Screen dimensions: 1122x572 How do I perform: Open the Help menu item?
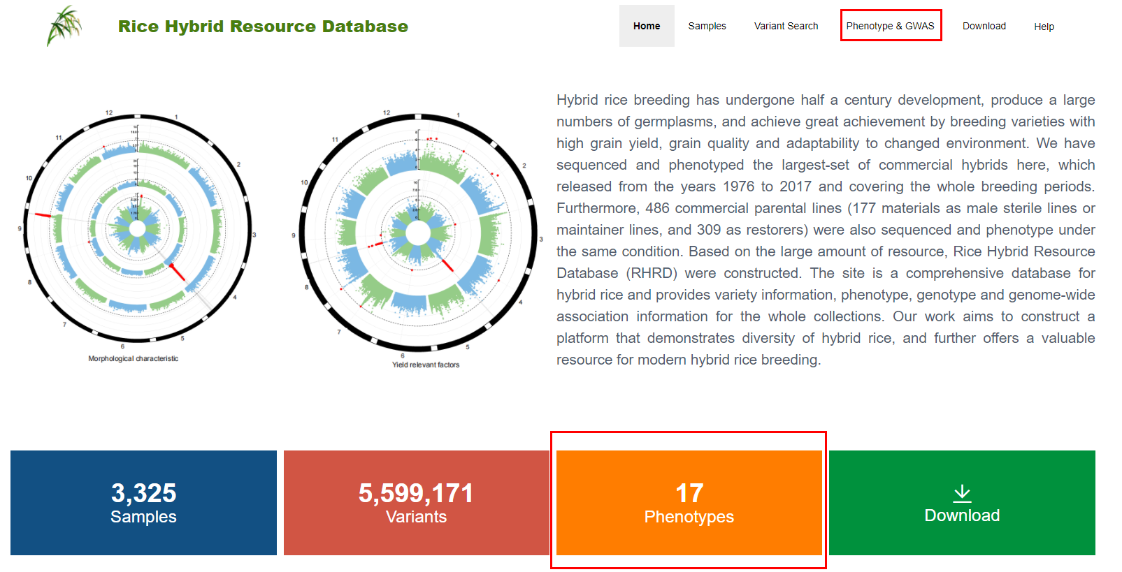[x=1044, y=27]
